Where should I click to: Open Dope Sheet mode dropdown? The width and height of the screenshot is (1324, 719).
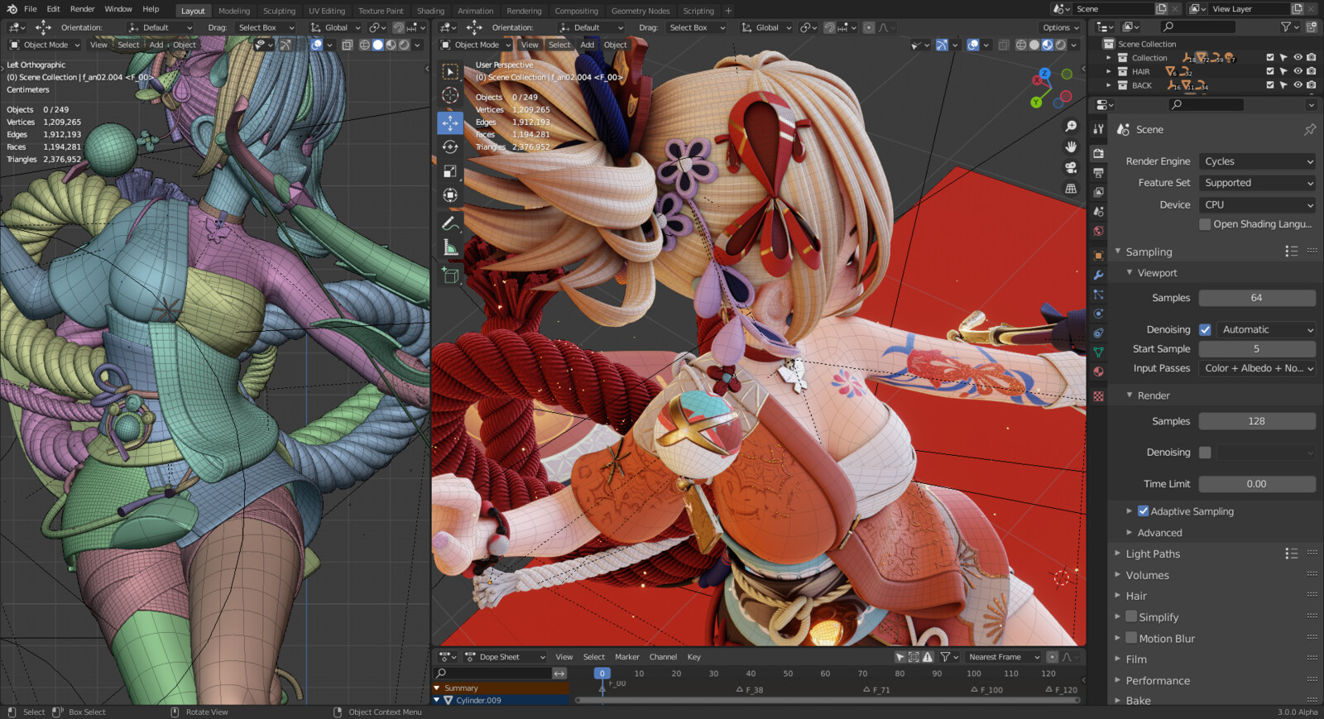pos(505,657)
